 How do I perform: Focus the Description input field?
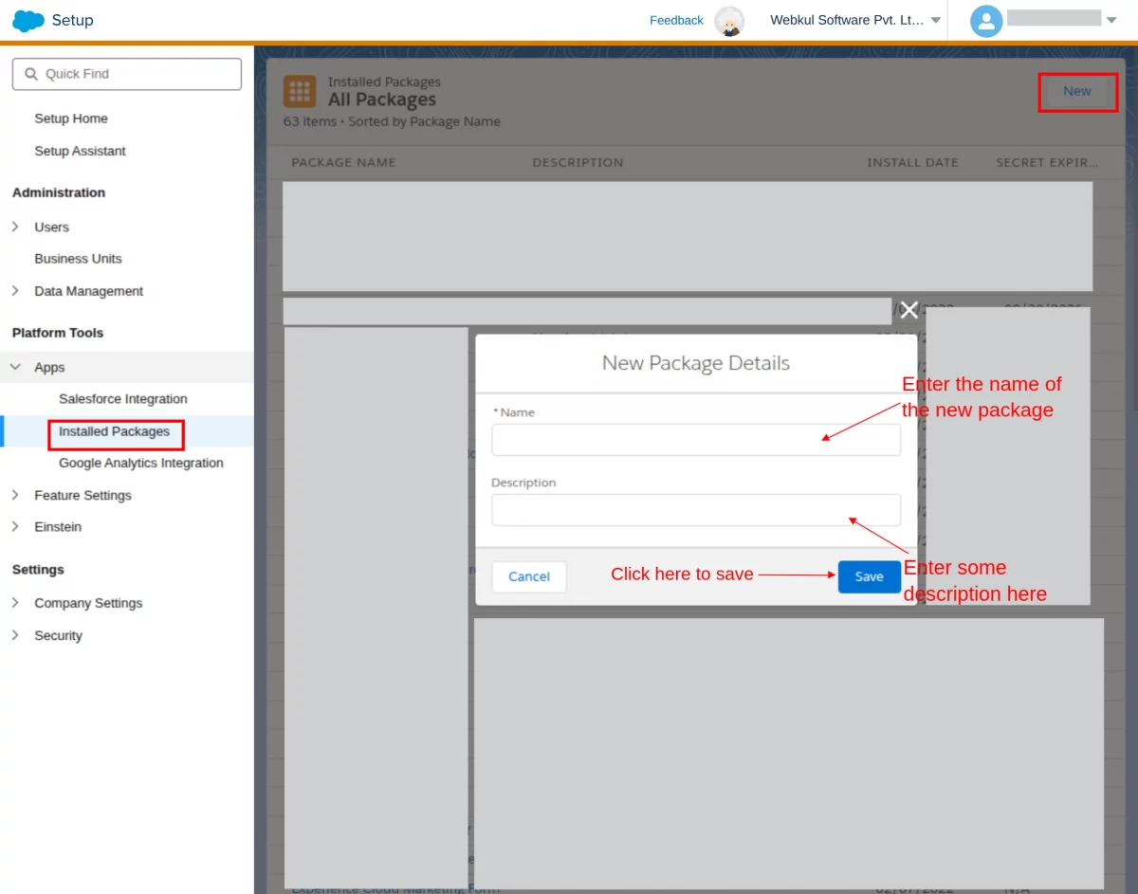(696, 510)
